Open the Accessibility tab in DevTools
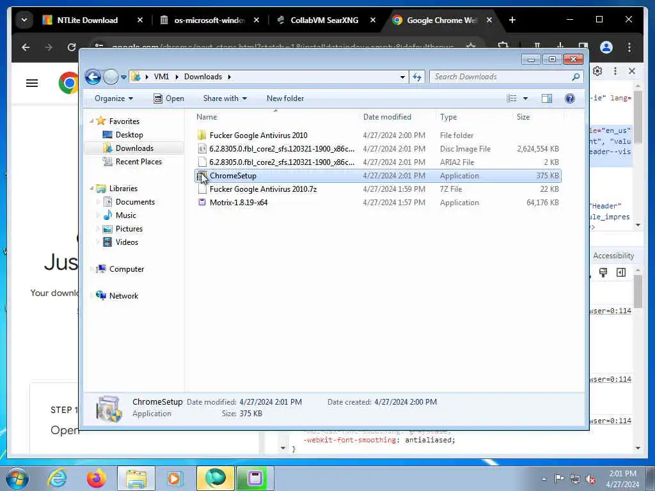This screenshot has height=491, width=655. pyautogui.click(x=613, y=256)
